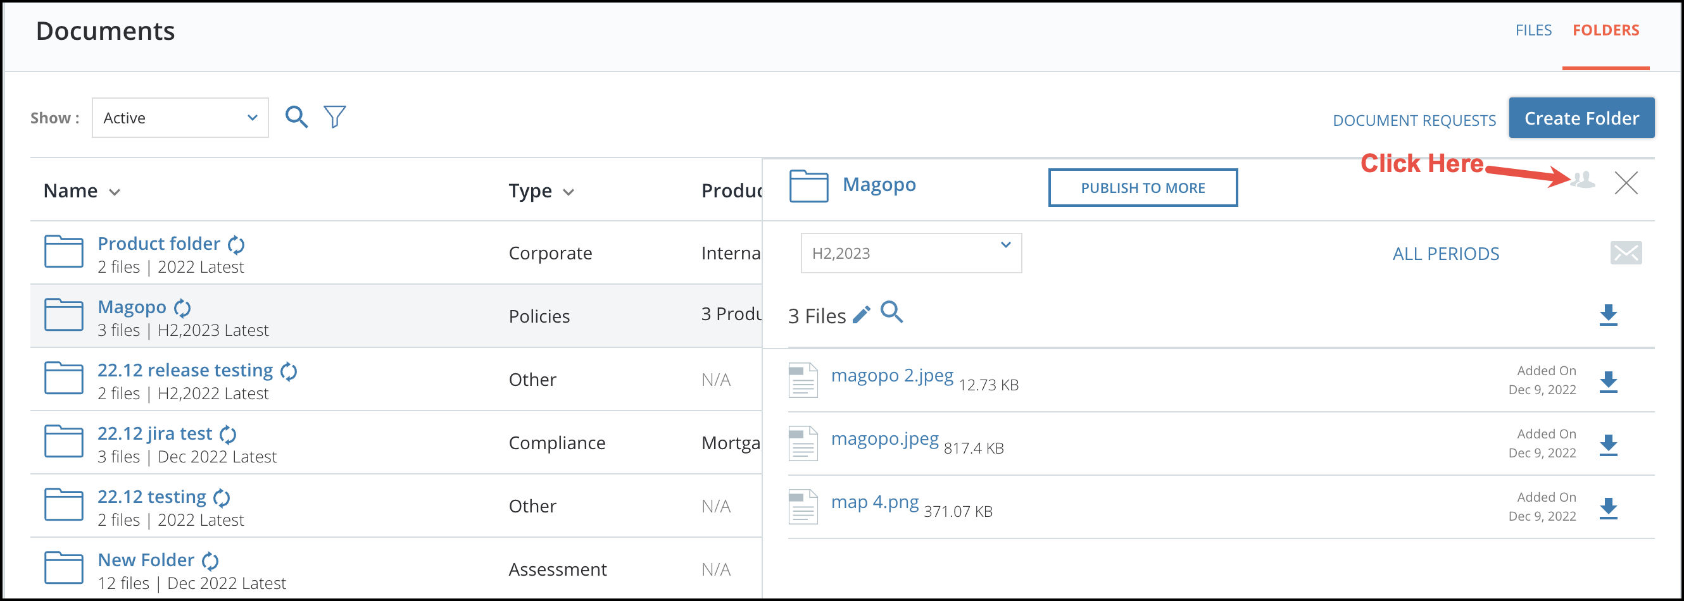Click the '3 Files' count label
This screenshot has width=1684, height=601.
point(817,316)
